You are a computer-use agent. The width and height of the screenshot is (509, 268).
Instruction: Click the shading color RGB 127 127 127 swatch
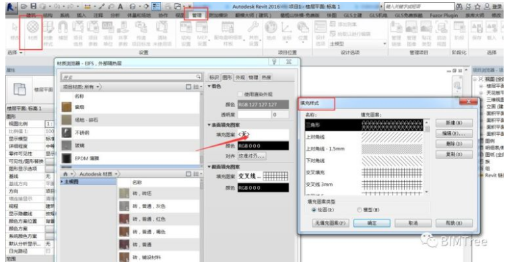(263, 104)
